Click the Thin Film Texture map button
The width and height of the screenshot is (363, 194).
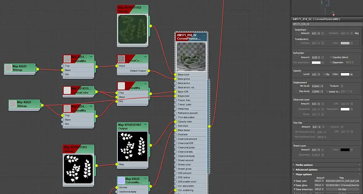coord(342,127)
